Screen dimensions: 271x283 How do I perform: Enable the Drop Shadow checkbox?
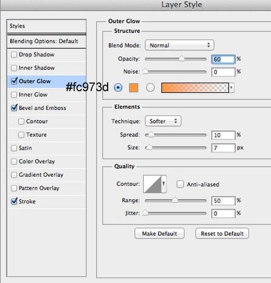pos(14,54)
